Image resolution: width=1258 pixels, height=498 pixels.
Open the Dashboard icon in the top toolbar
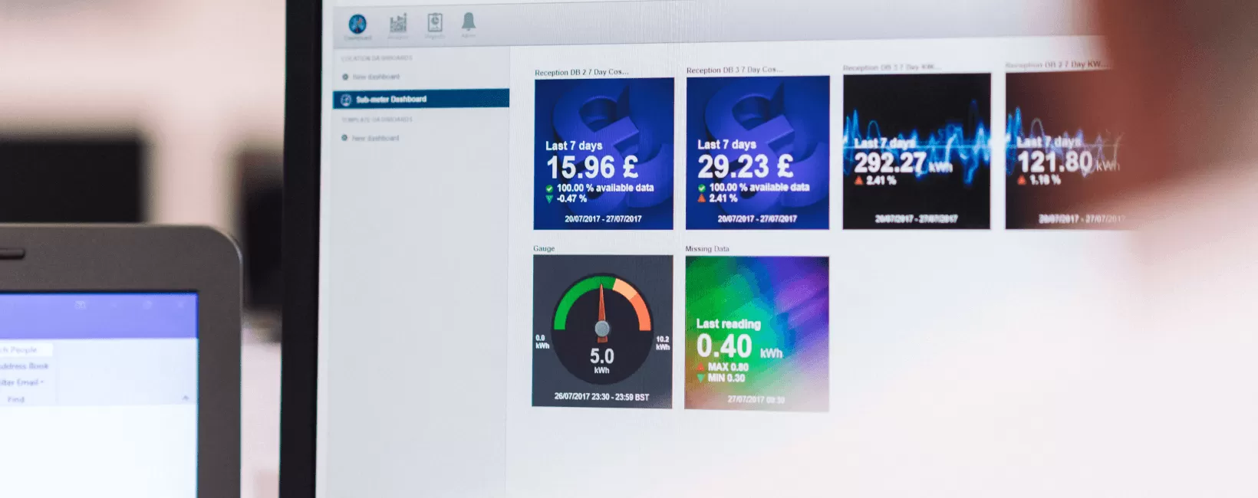(357, 26)
